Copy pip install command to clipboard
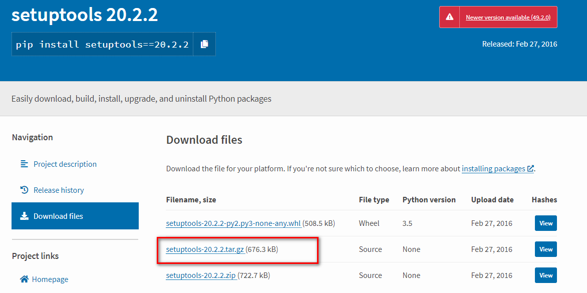This screenshot has width=587, height=293. pos(204,44)
